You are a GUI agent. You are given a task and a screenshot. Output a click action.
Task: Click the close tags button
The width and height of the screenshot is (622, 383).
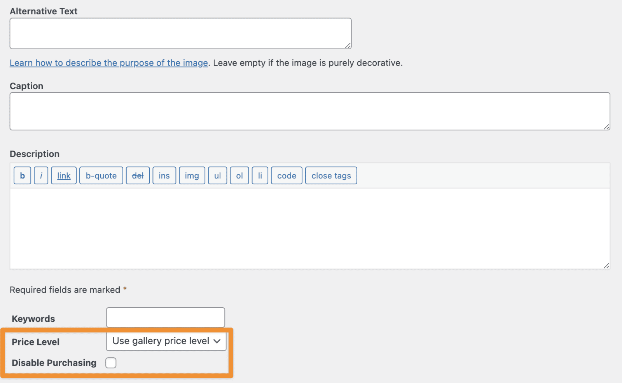pyautogui.click(x=331, y=175)
